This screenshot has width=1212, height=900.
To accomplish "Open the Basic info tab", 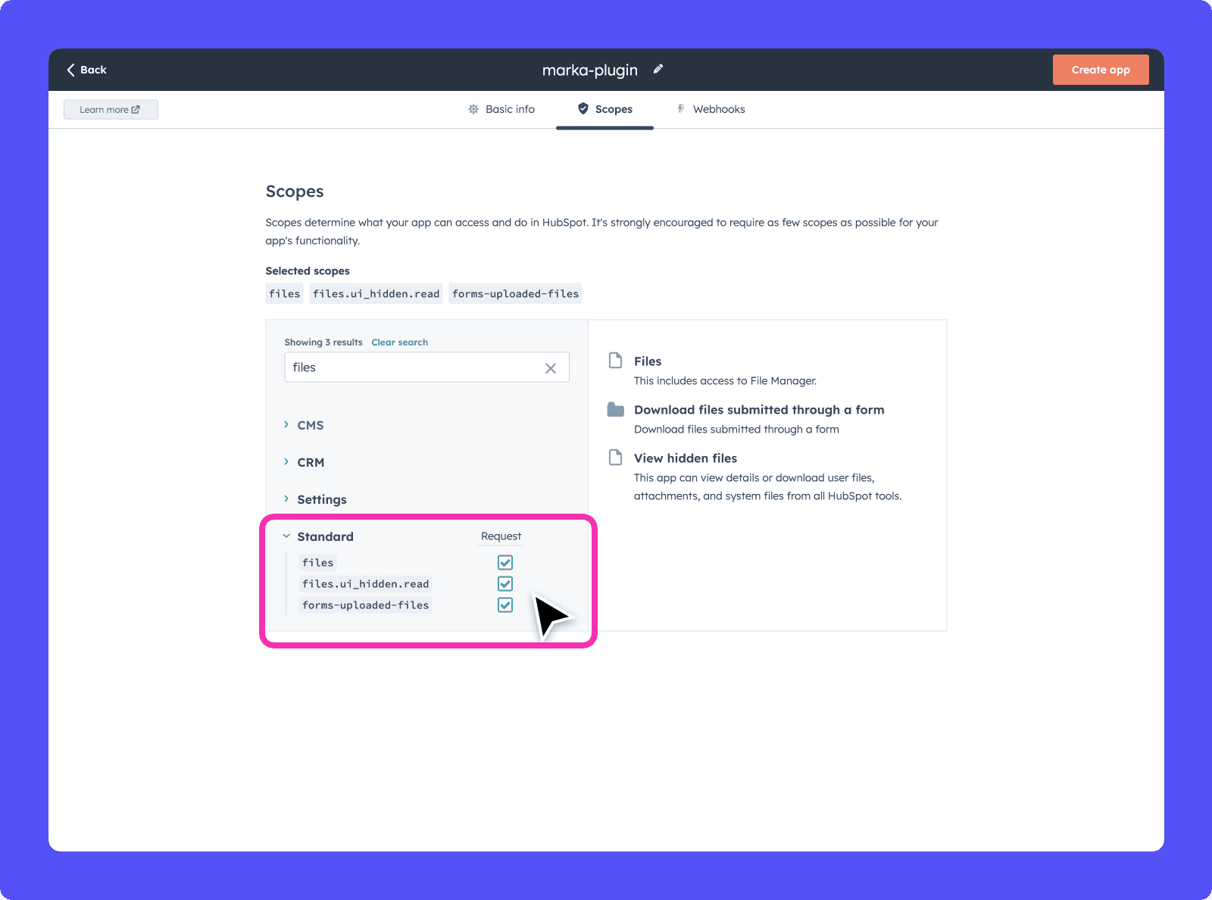I will 501,109.
